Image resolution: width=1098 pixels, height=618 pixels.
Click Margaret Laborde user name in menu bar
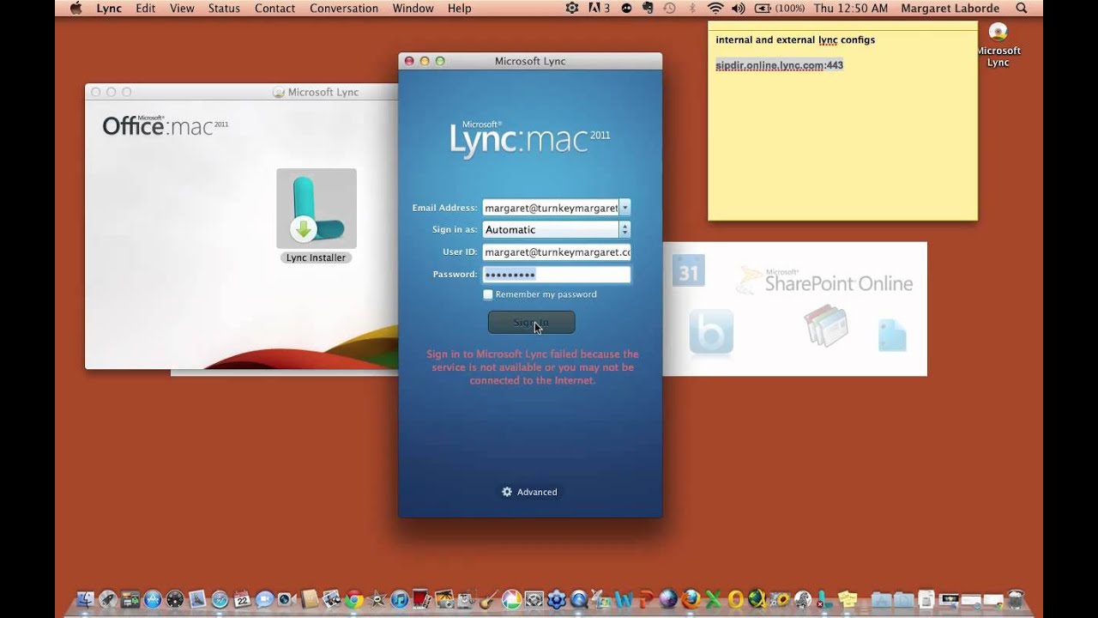coord(950,9)
